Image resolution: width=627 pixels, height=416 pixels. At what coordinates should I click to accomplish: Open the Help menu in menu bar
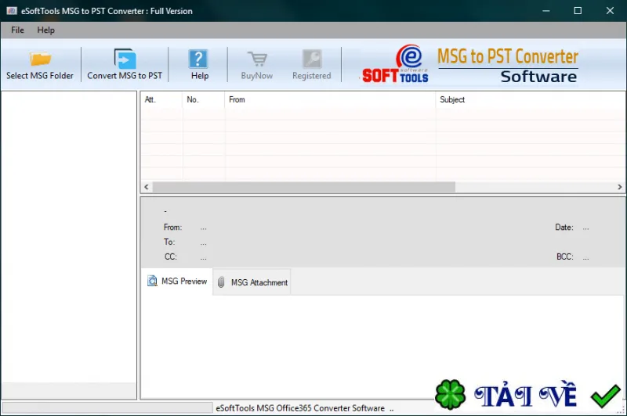coord(46,30)
